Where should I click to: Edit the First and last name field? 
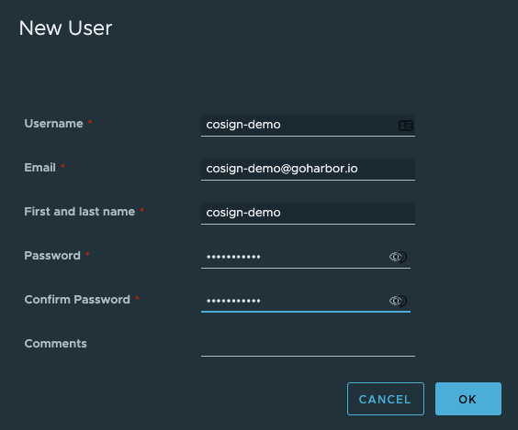click(x=308, y=213)
